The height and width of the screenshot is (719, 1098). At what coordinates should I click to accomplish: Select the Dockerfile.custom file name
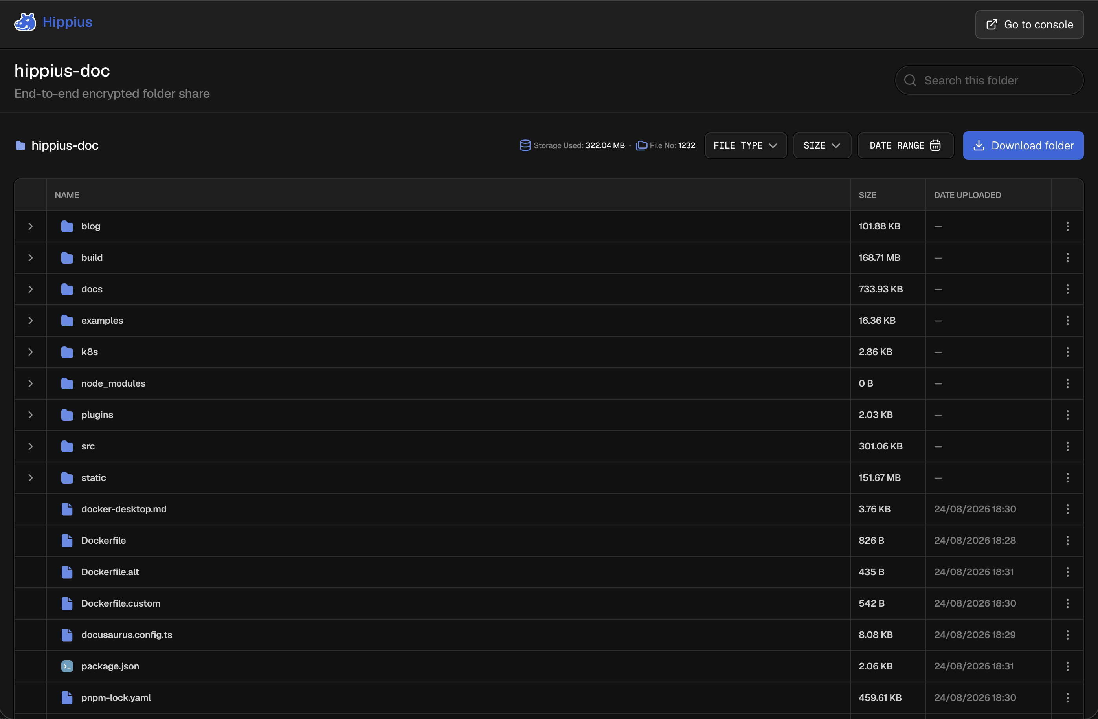(121, 603)
